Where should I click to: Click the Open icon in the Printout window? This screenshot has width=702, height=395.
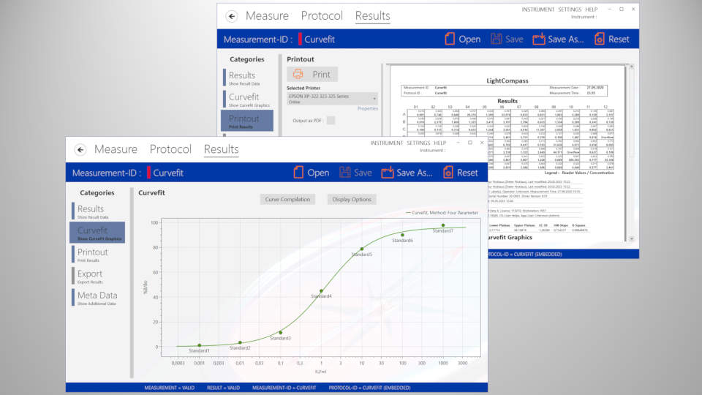[x=450, y=39]
